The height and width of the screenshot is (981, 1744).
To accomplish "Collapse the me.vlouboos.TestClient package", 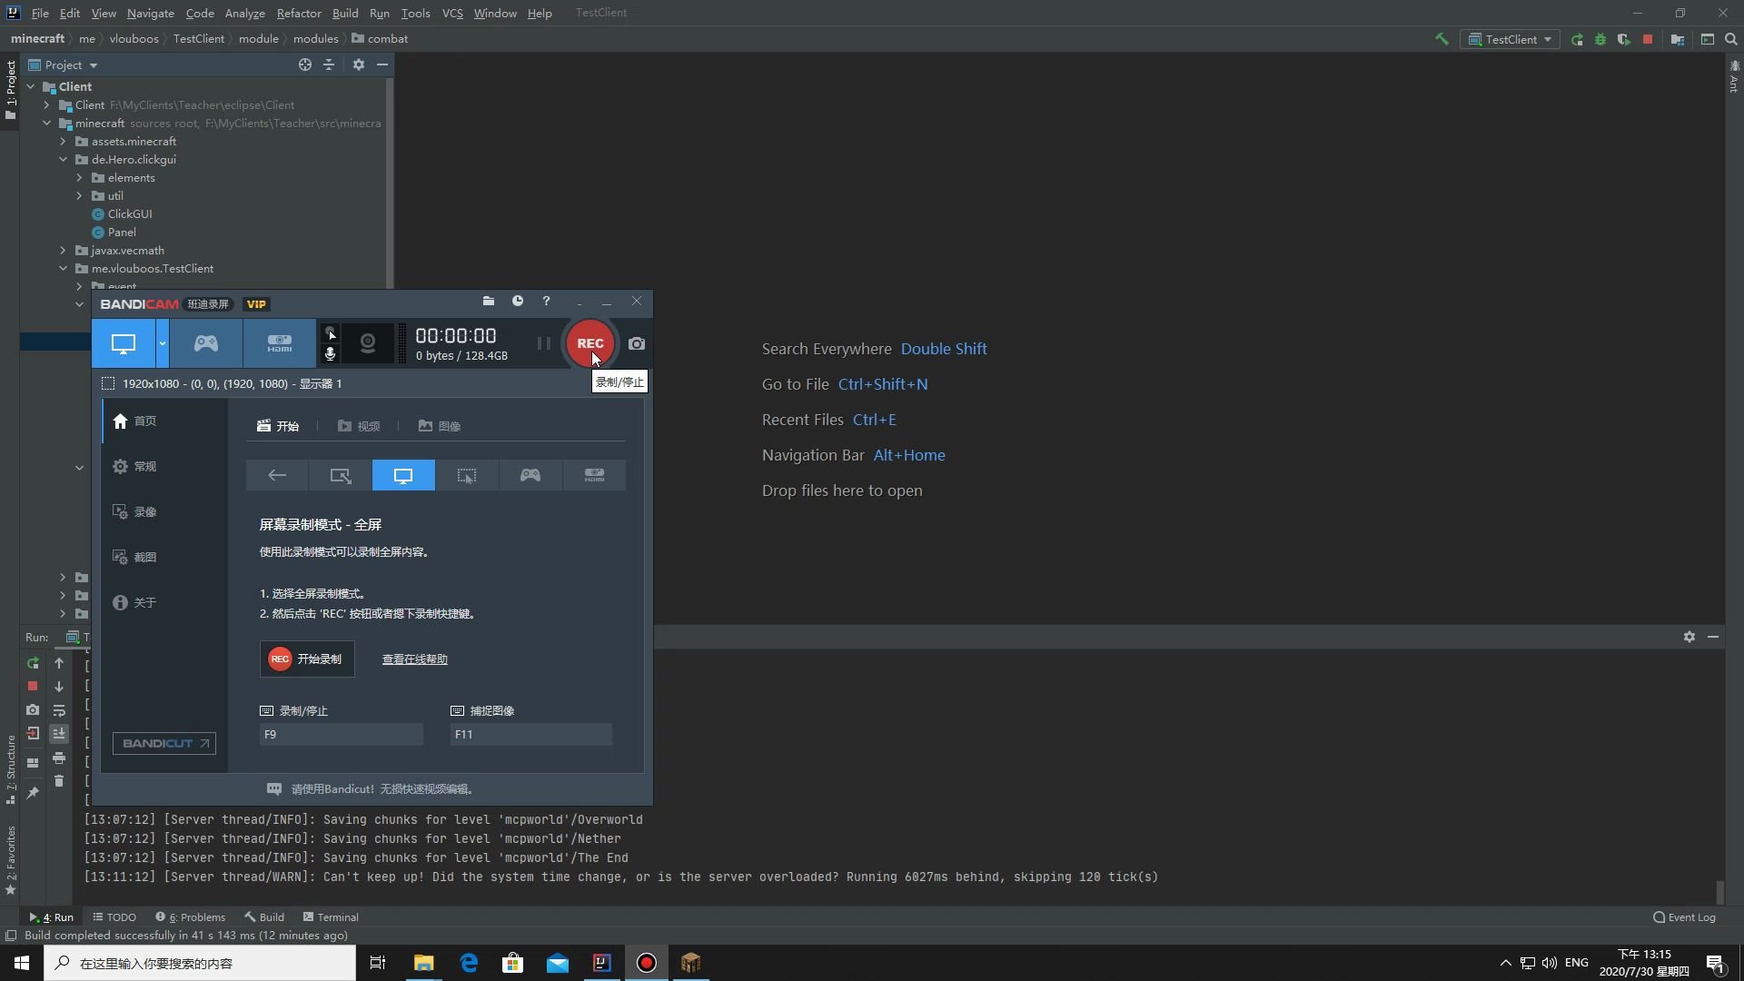I will (x=63, y=268).
